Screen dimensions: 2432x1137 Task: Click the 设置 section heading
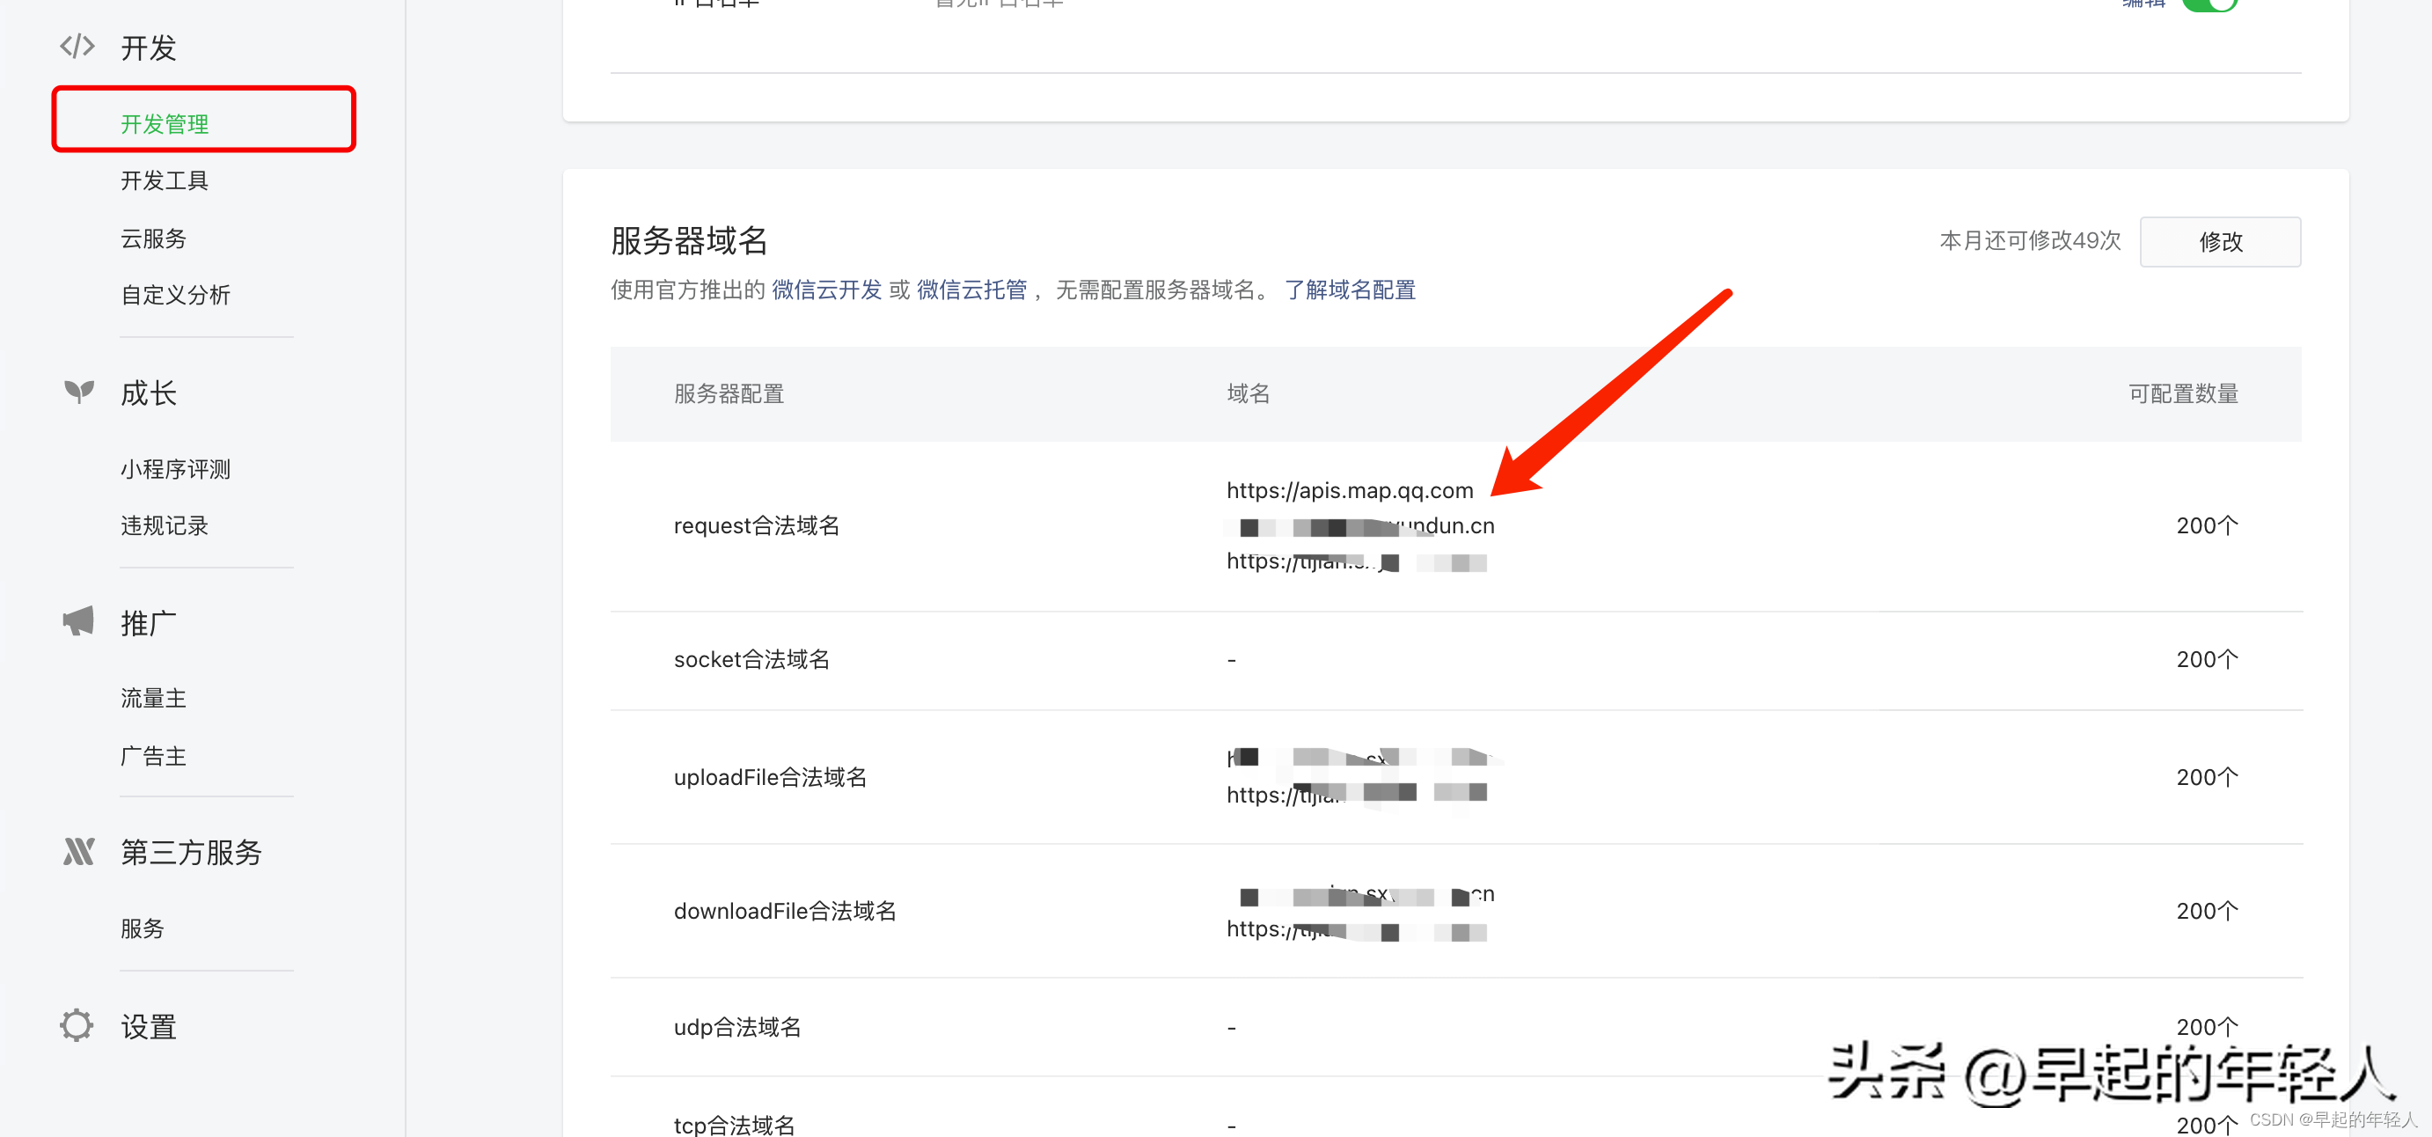pyautogui.click(x=148, y=1028)
